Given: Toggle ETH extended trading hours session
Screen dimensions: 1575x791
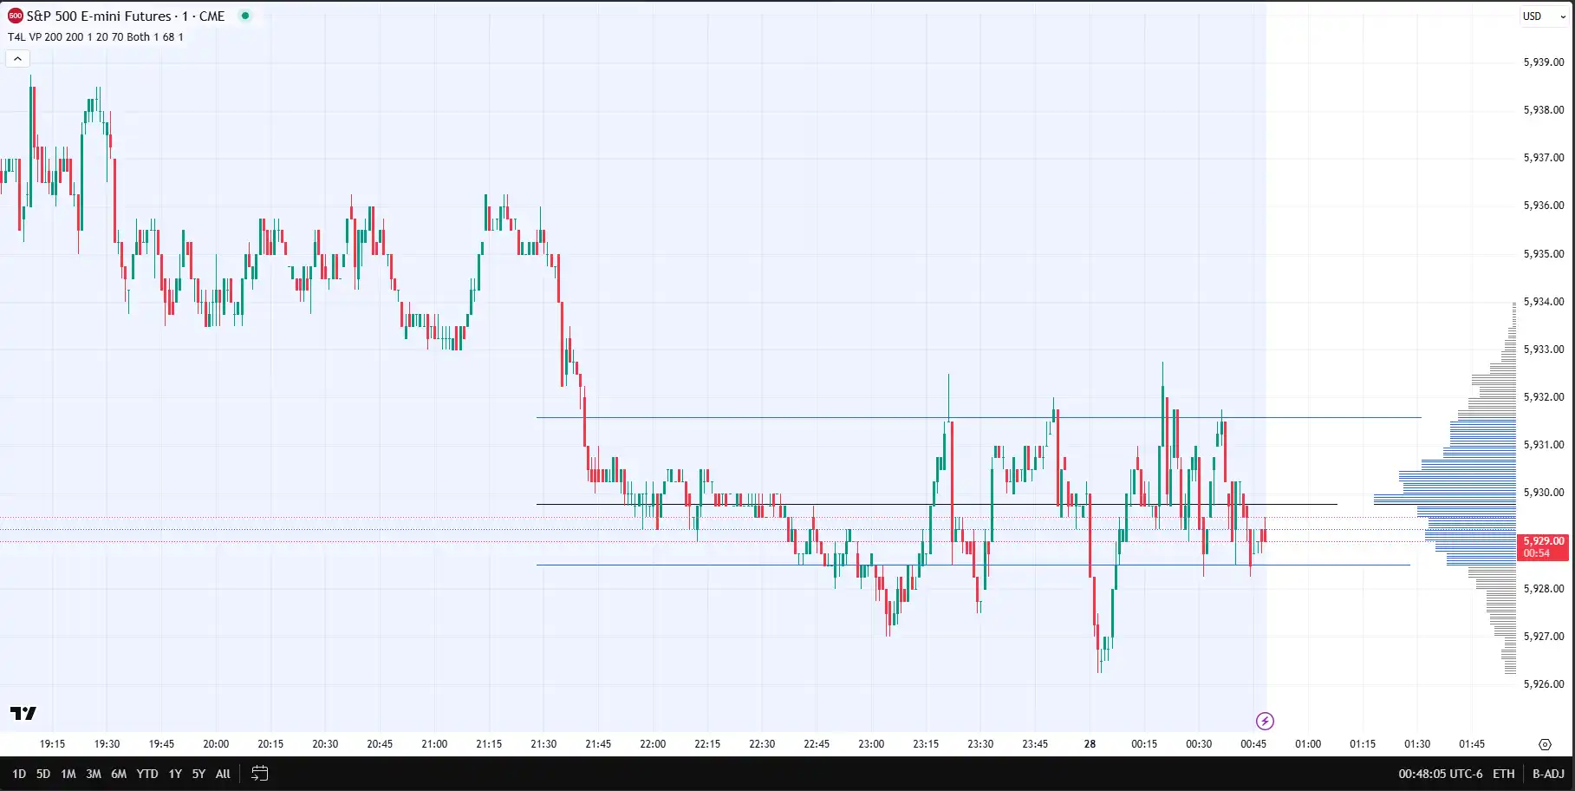Looking at the screenshot, I should coord(1504,774).
